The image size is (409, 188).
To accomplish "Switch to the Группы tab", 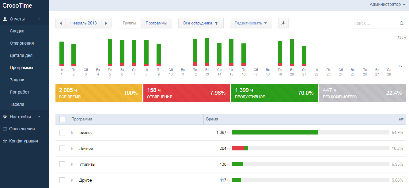I will click(129, 23).
